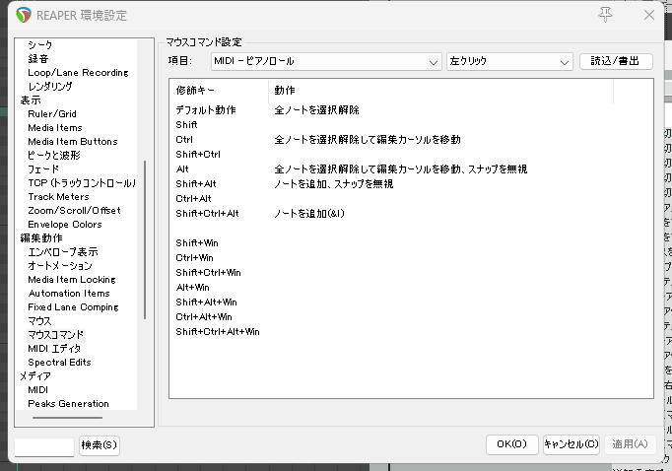Open Media Item Locking settings page
The image size is (672, 471).
coord(72,280)
